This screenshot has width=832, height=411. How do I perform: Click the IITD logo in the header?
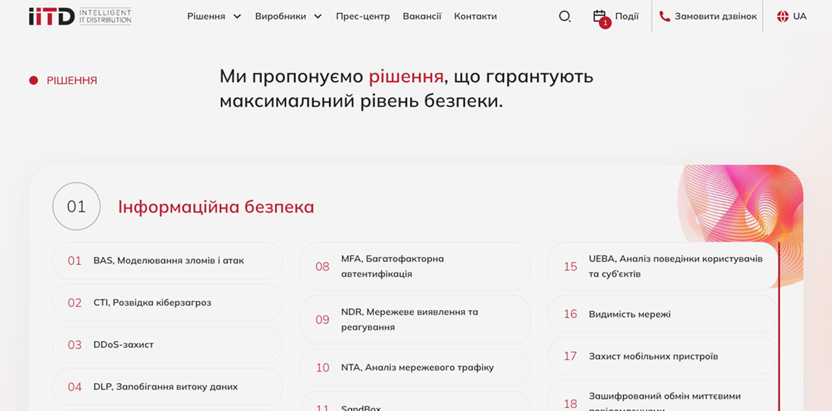pyautogui.click(x=80, y=16)
